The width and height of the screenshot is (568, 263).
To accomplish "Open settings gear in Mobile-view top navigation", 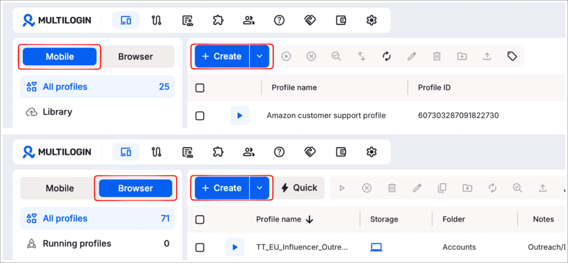I will pyautogui.click(x=371, y=20).
